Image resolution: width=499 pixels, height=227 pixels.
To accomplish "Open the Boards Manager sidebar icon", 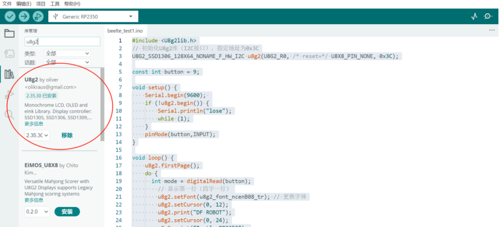I will pos(9,54).
